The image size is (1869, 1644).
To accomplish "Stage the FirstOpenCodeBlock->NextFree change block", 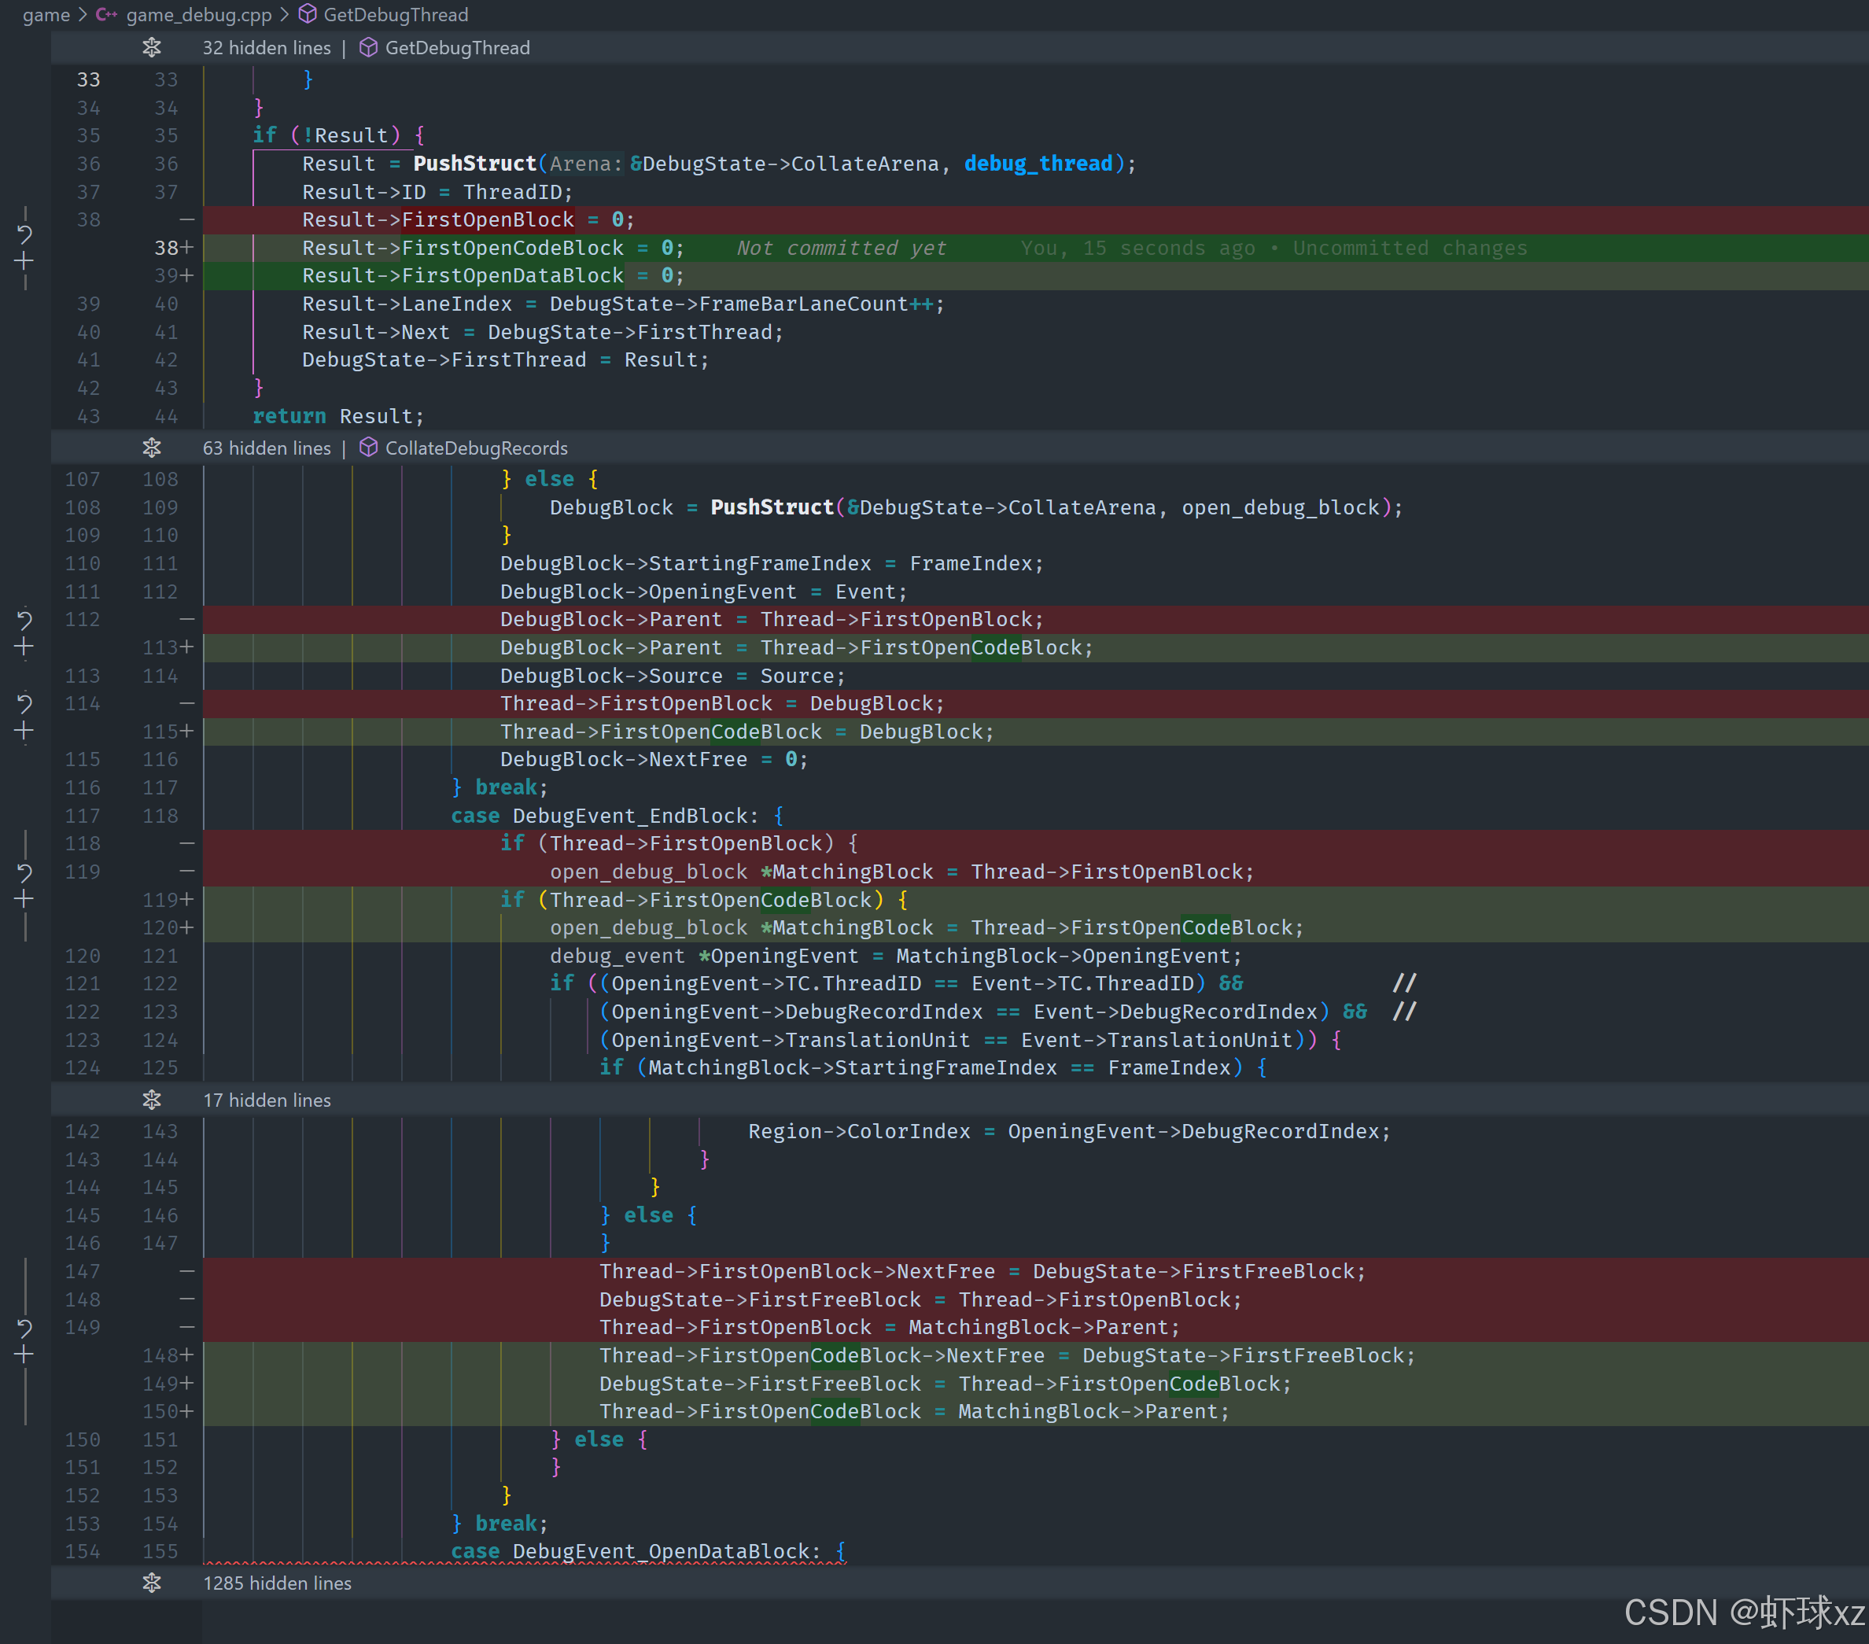I will (x=24, y=1355).
